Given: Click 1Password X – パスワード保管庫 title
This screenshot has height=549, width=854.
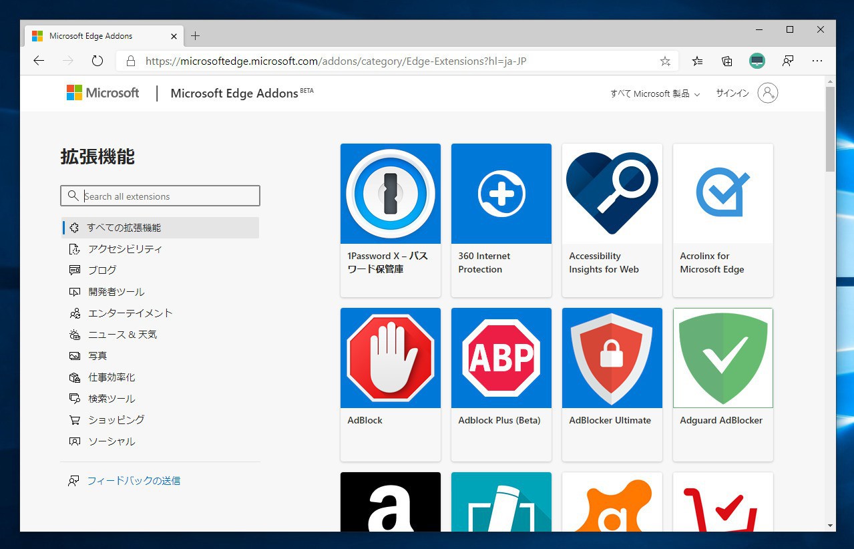Looking at the screenshot, I should coord(387,262).
